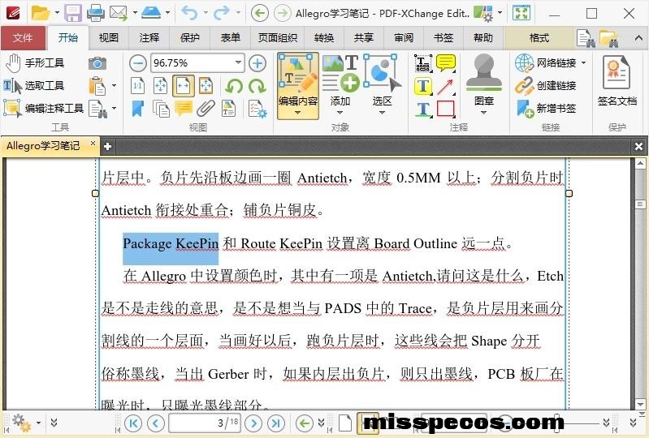This screenshot has height=438, width=649.
Task: Click the options gear icon in status bar
Action: (20, 423)
